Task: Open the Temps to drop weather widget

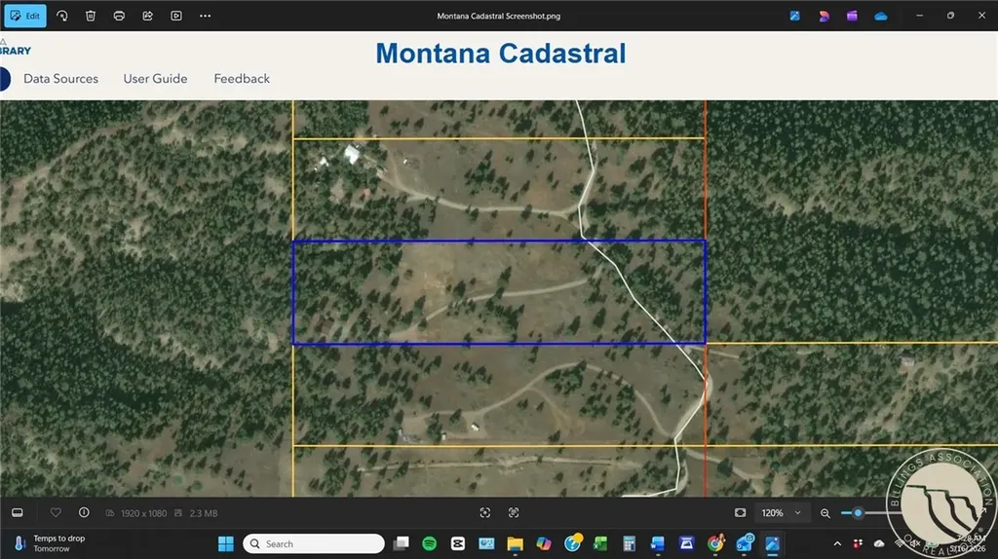Action: [51, 543]
